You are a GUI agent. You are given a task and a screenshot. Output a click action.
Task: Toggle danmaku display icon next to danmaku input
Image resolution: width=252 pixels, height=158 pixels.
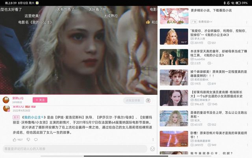148,100
